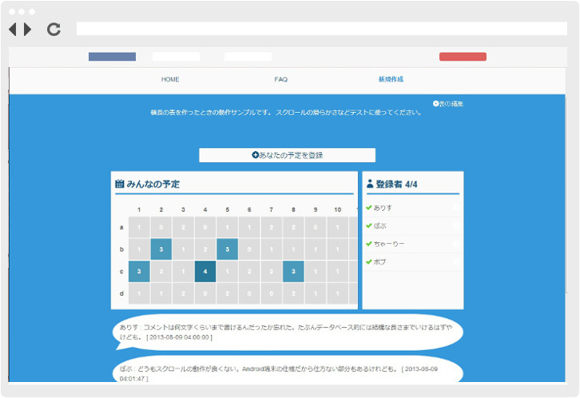The width and height of the screenshot is (580, 398).
Task: Click the green checkmark next to ぽぶ
Action: coord(369,225)
